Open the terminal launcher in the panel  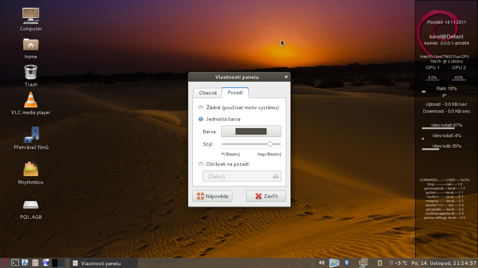click(x=15, y=263)
